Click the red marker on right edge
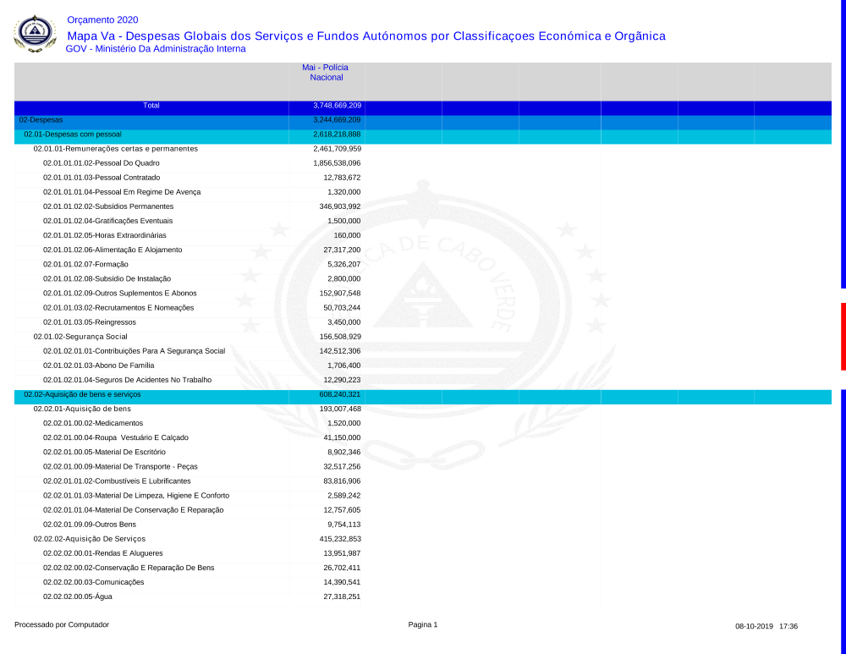 click(843, 336)
